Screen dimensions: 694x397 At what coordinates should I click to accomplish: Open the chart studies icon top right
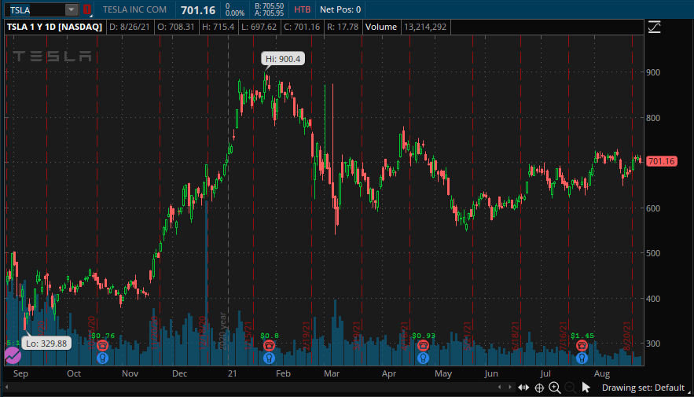click(654, 28)
